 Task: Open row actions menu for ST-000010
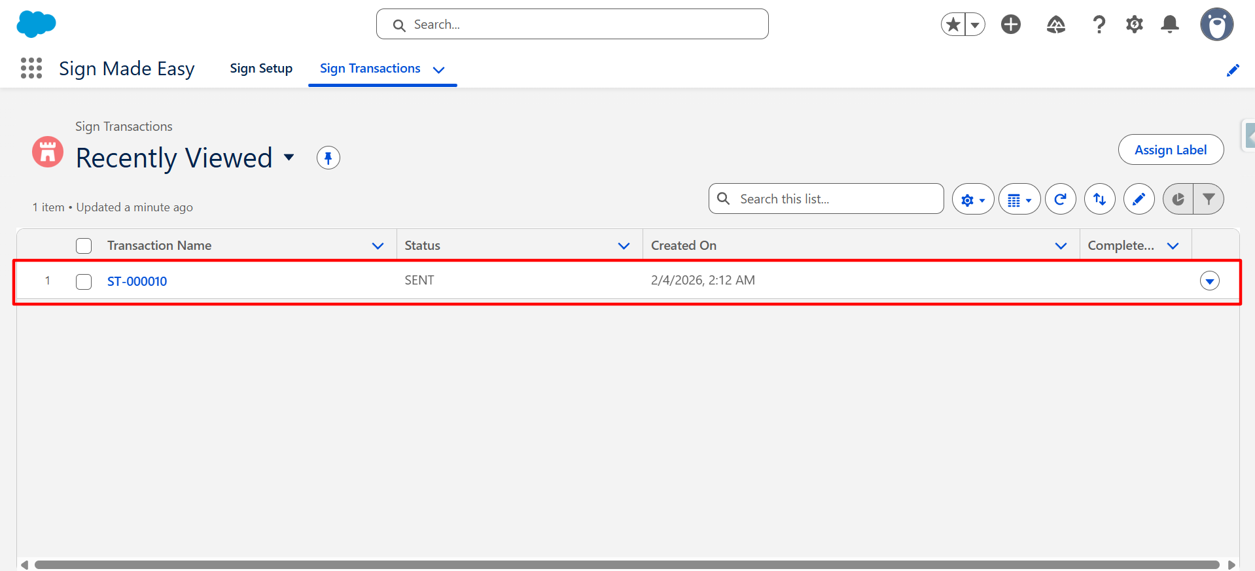pos(1209,281)
